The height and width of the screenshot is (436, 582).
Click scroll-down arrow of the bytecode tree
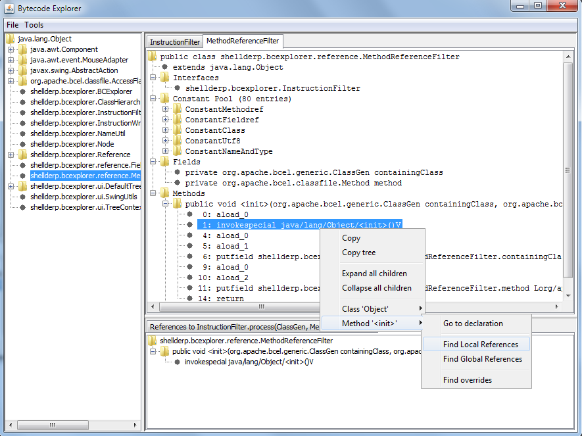pyautogui.click(x=568, y=296)
